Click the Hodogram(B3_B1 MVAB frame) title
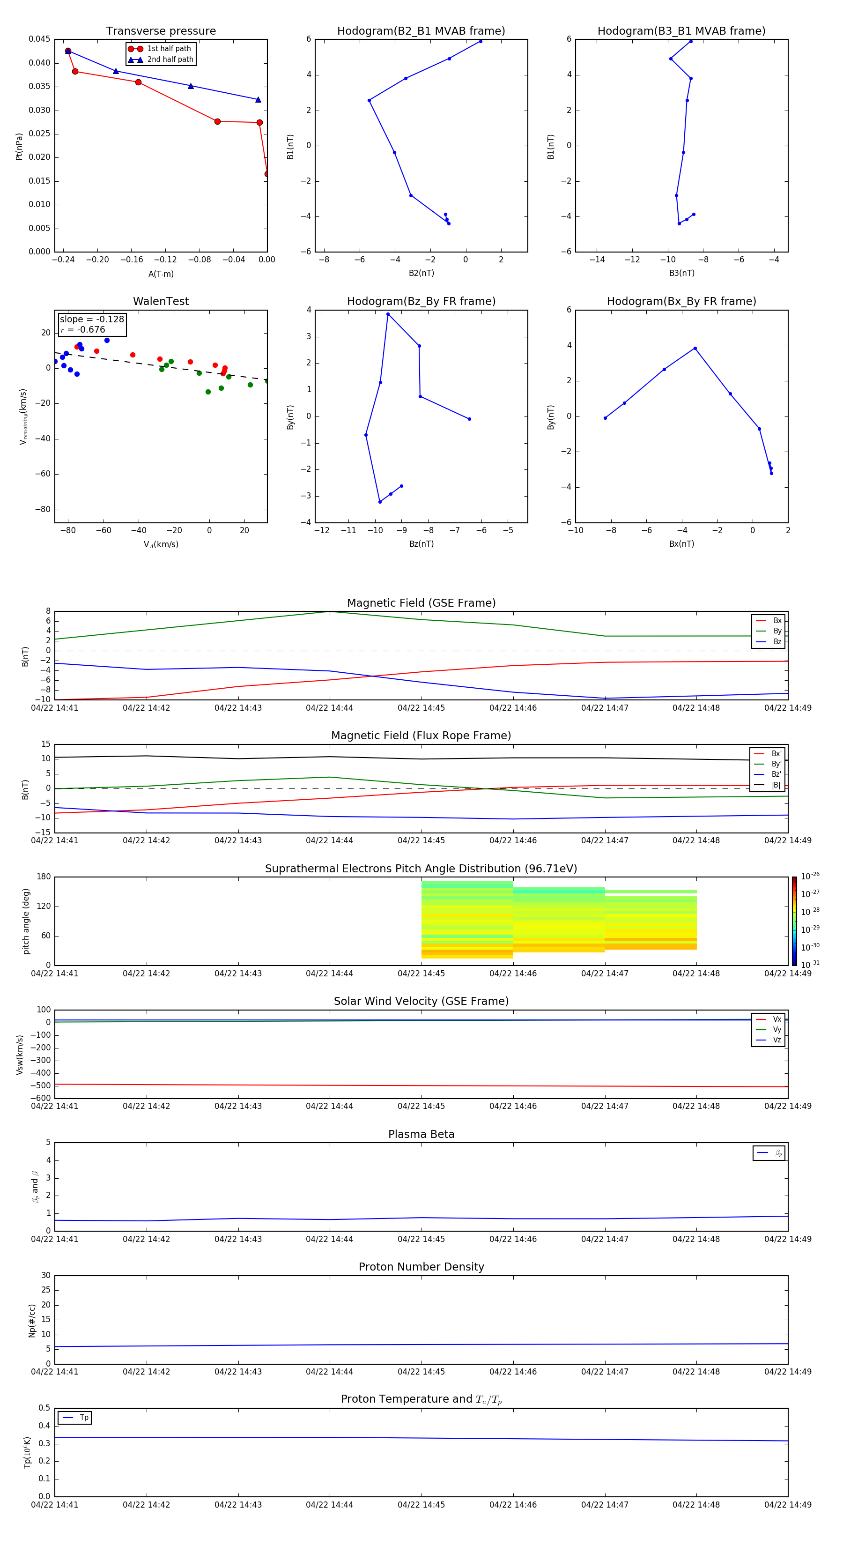Screen dimensions: 843x1546 pyautogui.click(x=681, y=30)
